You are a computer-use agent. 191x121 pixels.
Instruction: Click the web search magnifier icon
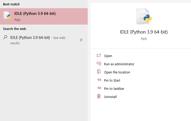(5, 37)
